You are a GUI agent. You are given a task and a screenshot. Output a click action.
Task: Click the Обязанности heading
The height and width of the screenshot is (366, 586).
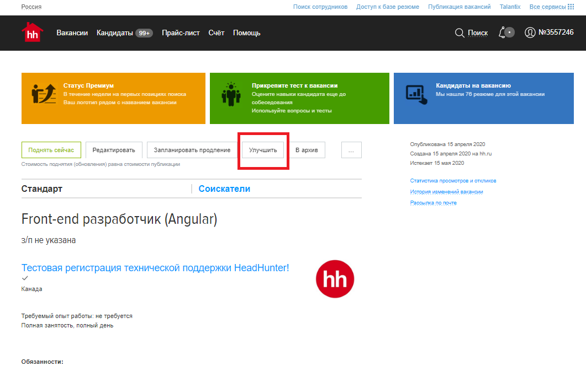point(42,362)
